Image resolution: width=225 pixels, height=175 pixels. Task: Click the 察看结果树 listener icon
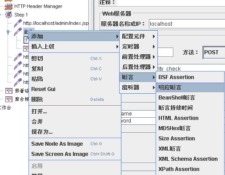pos(9,91)
